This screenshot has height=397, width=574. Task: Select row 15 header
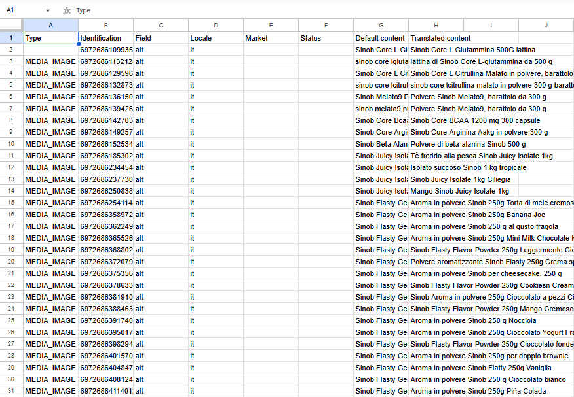[x=11, y=203]
